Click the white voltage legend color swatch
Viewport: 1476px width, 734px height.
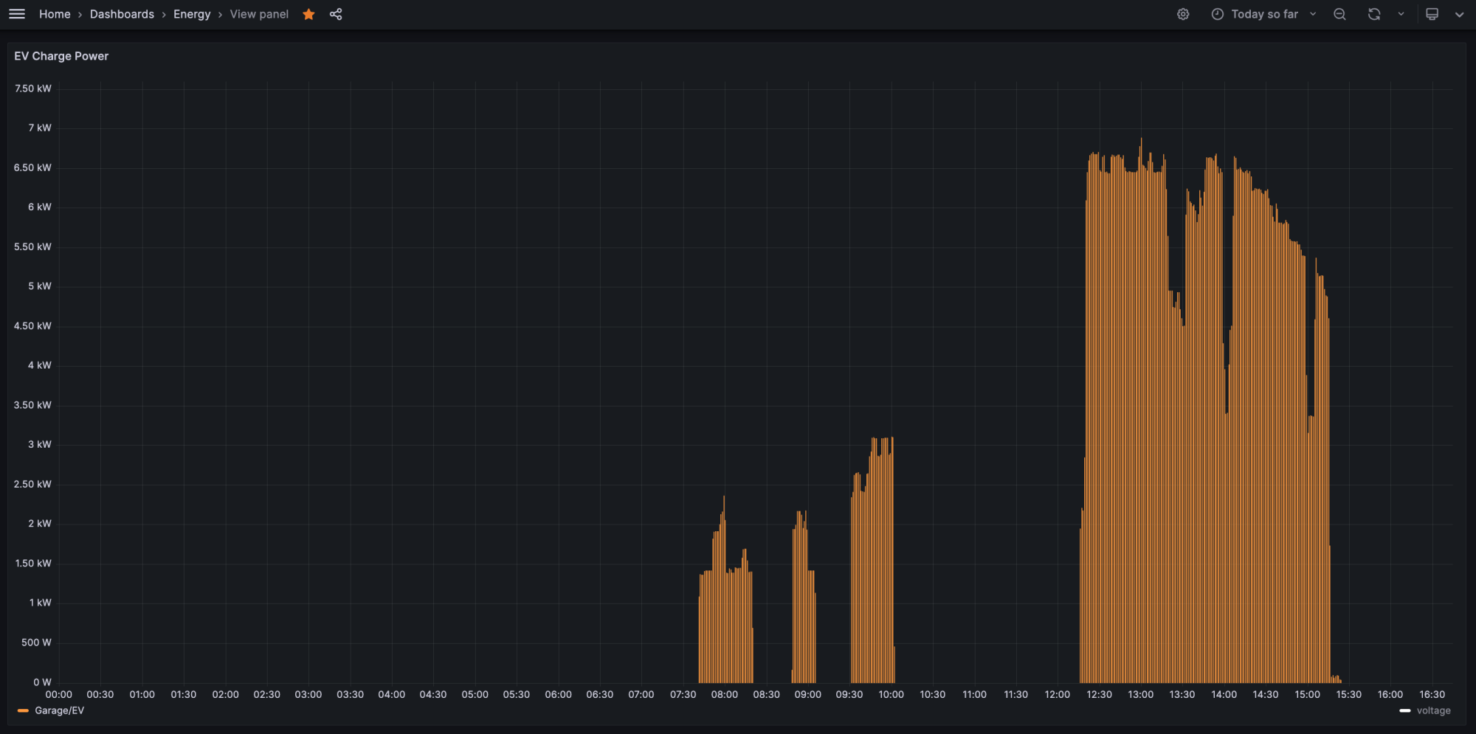click(x=1404, y=710)
